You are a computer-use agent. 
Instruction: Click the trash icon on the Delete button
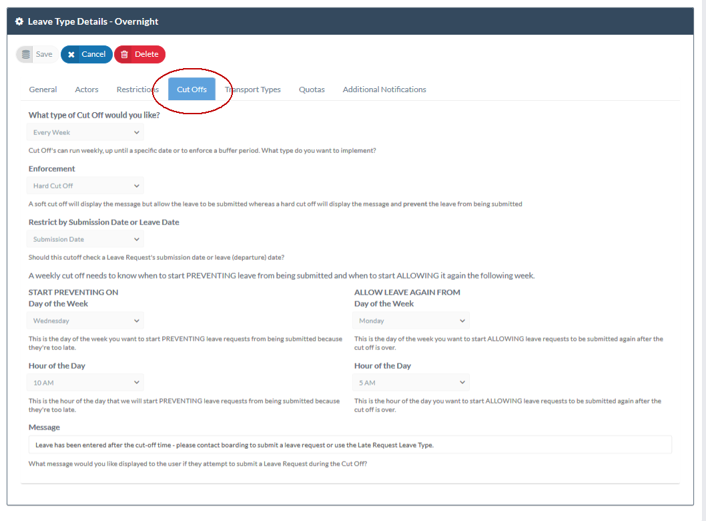[x=126, y=54]
